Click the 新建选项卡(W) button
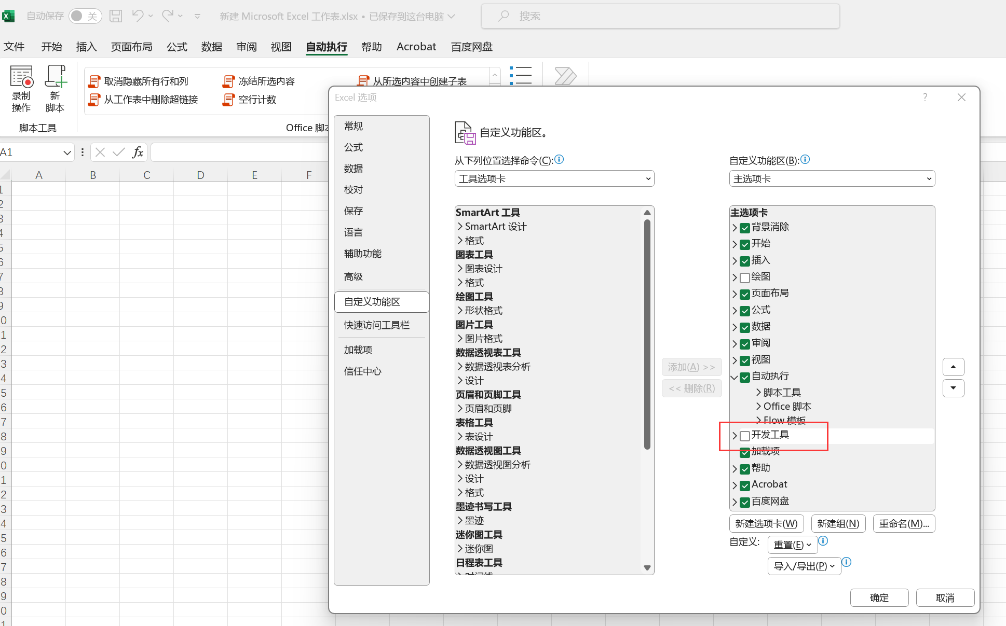 point(767,523)
